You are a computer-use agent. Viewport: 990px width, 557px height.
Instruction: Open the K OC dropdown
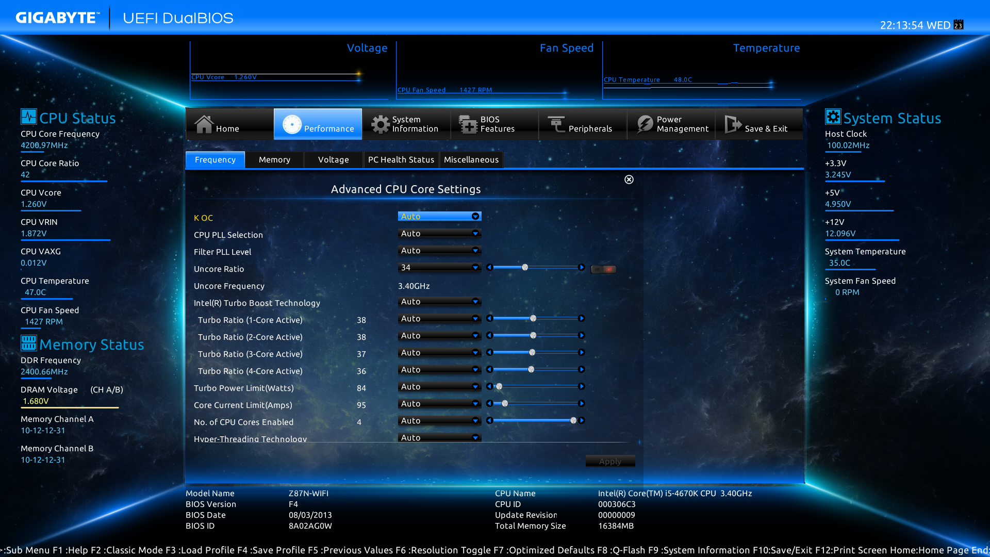pos(439,217)
